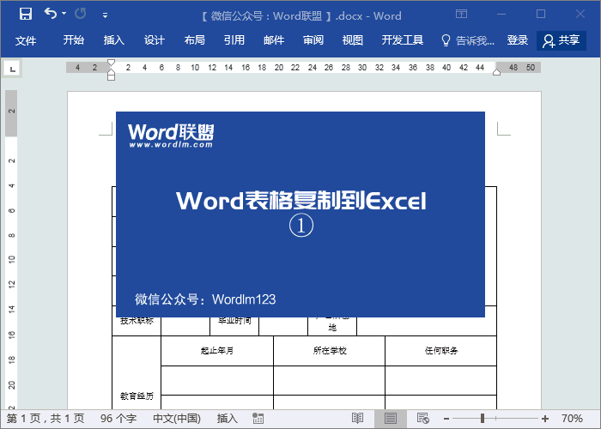Switch to the 插入 tab

point(114,40)
